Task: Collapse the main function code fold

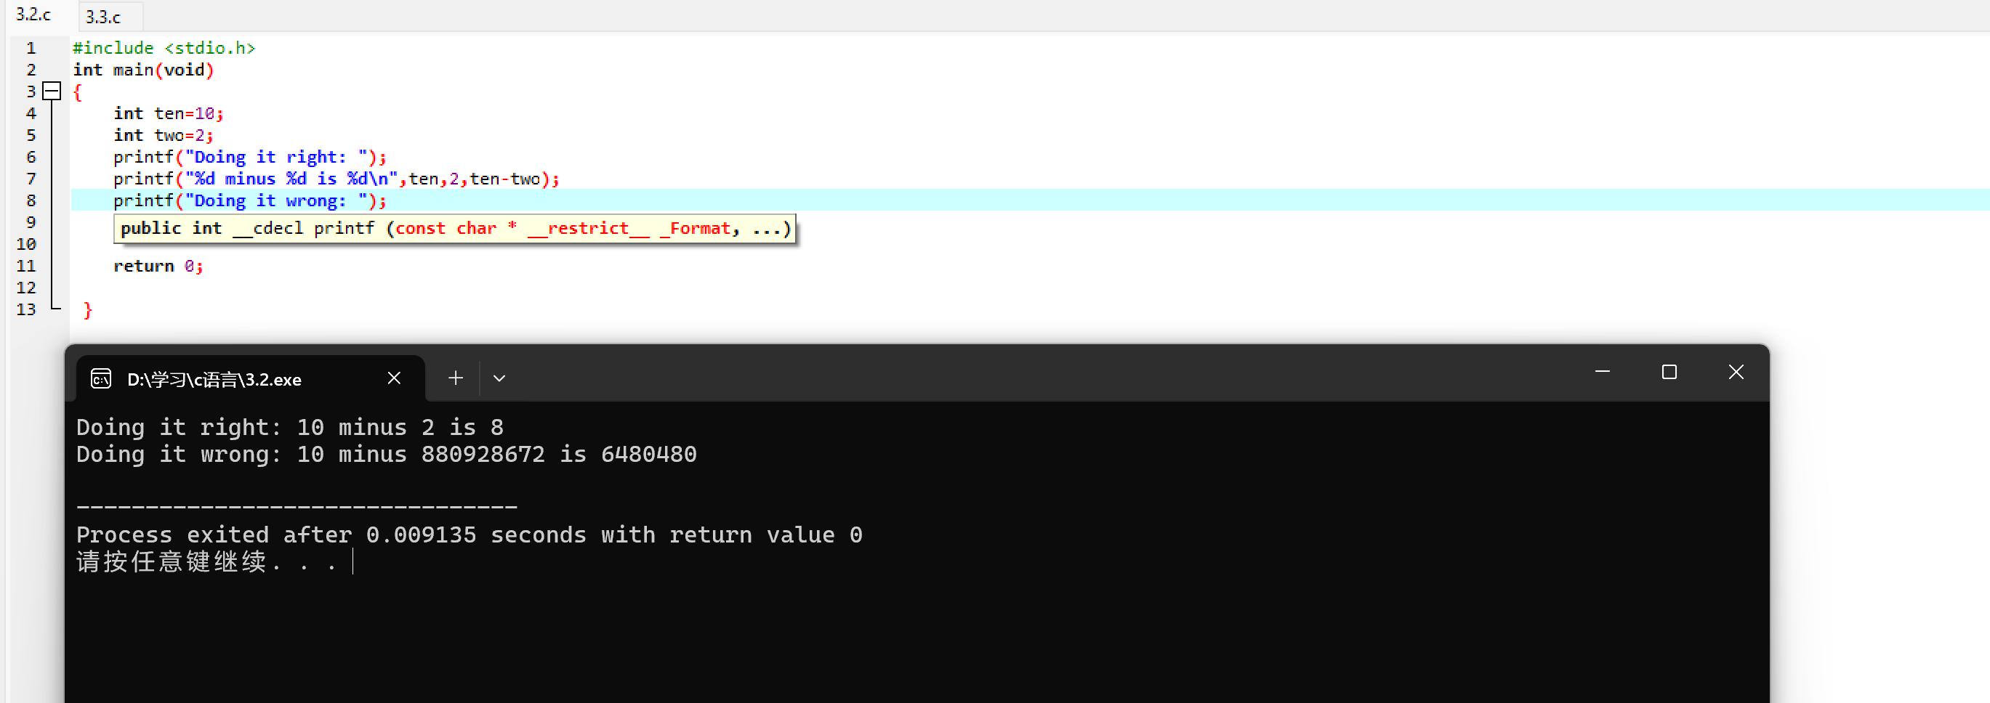Action: [52, 91]
